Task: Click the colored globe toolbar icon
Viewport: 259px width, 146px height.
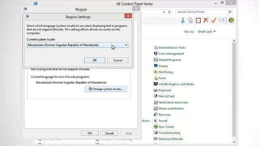Action: (x=231, y=20)
